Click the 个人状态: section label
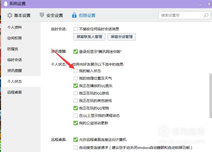 click(59, 64)
